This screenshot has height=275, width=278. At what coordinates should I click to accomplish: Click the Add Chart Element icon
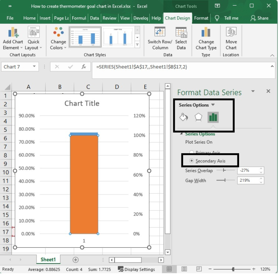point(13,33)
